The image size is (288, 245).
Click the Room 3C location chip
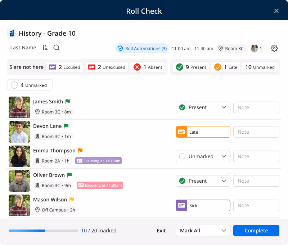point(231,48)
